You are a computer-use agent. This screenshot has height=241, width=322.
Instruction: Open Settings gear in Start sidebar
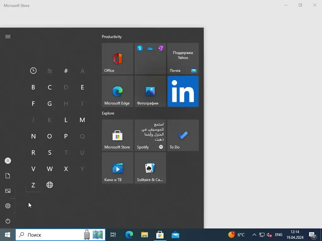point(8,206)
